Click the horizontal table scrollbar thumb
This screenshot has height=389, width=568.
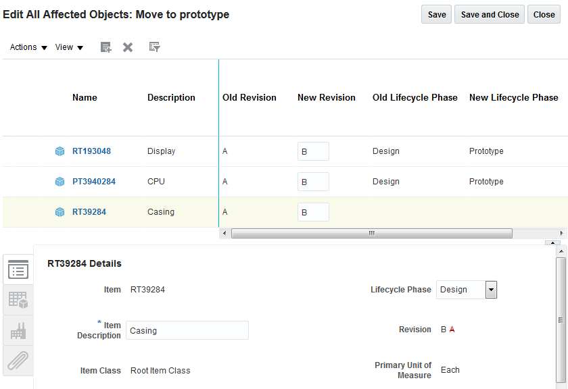pos(371,233)
